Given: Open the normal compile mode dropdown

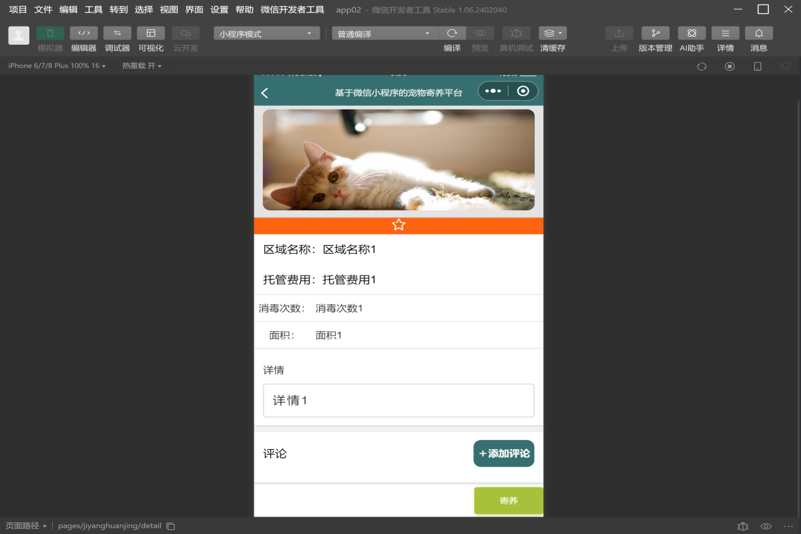Looking at the screenshot, I should click(384, 33).
